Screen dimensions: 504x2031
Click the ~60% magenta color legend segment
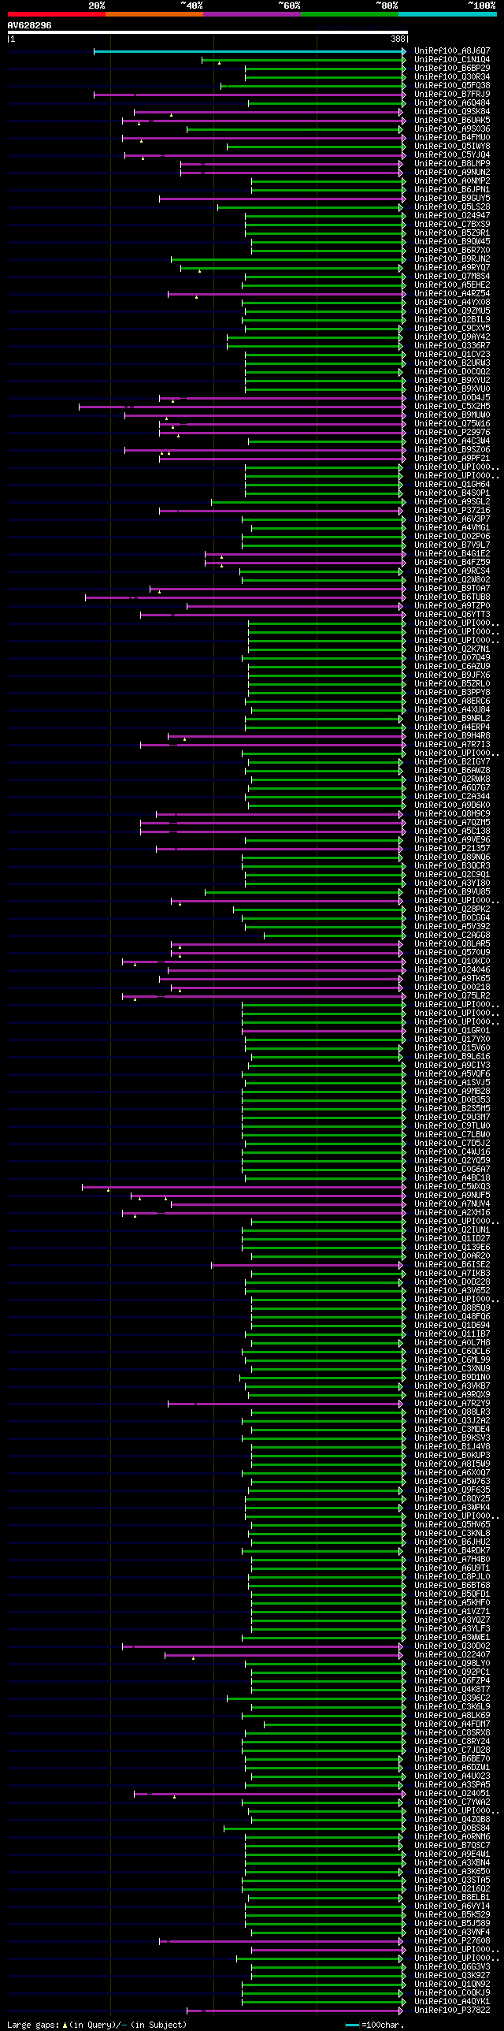click(252, 14)
